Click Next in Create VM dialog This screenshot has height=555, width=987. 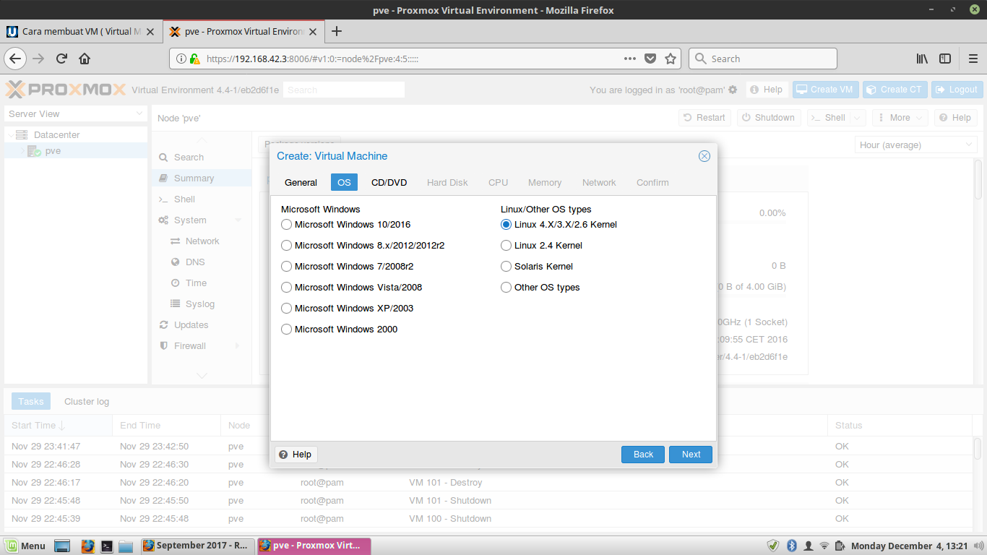(691, 455)
